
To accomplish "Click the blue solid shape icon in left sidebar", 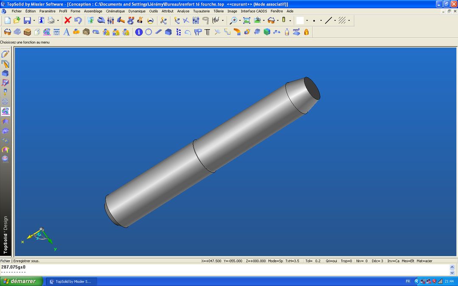I will coord(6,73).
